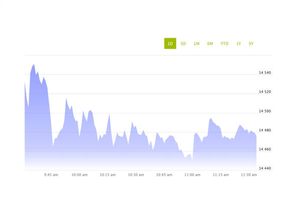This screenshot has width=307, height=212.
Task: Select the 1Y time range
Action: (x=239, y=44)
